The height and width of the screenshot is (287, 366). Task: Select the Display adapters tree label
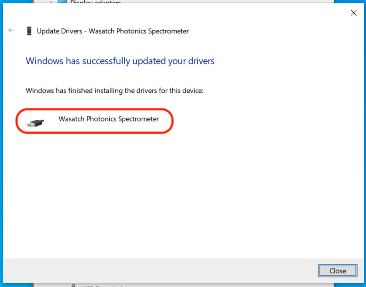96,2
